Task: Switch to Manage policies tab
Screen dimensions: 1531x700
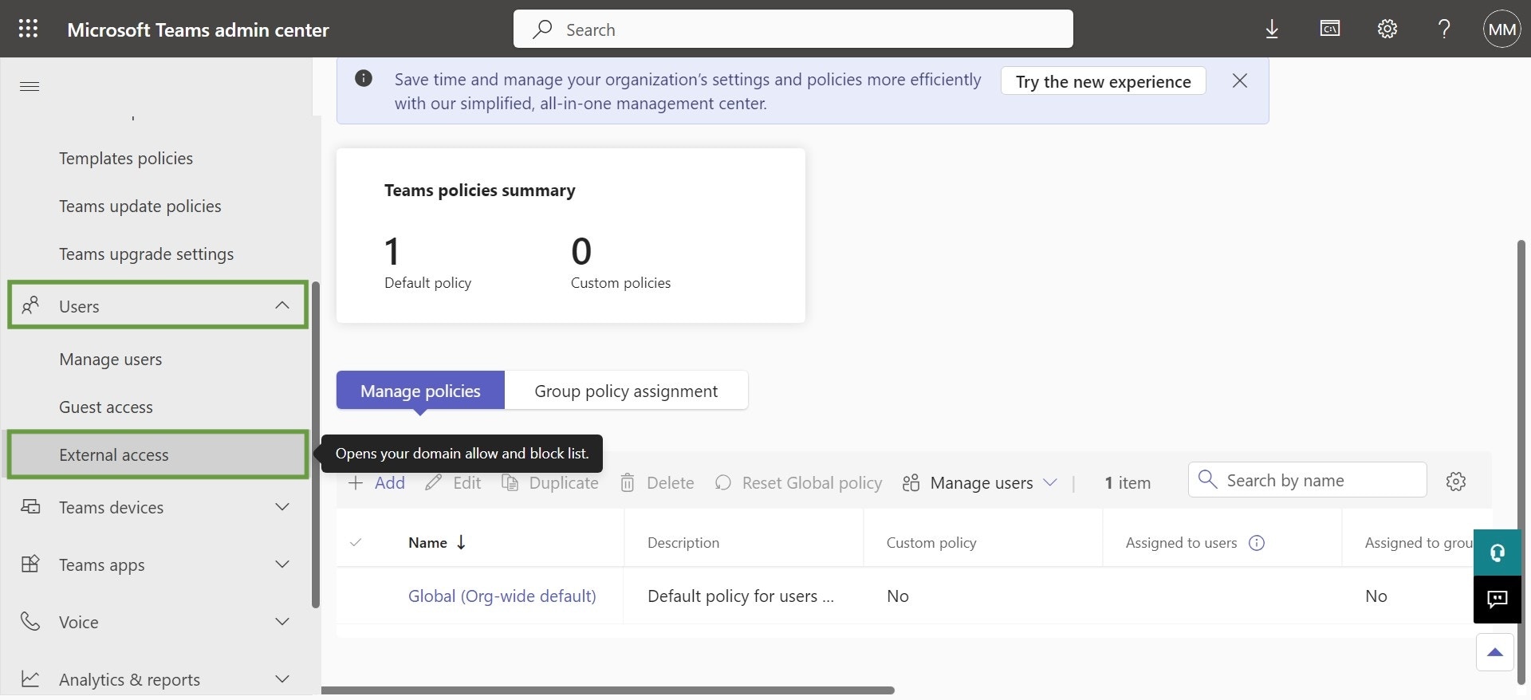Action: 420,391
